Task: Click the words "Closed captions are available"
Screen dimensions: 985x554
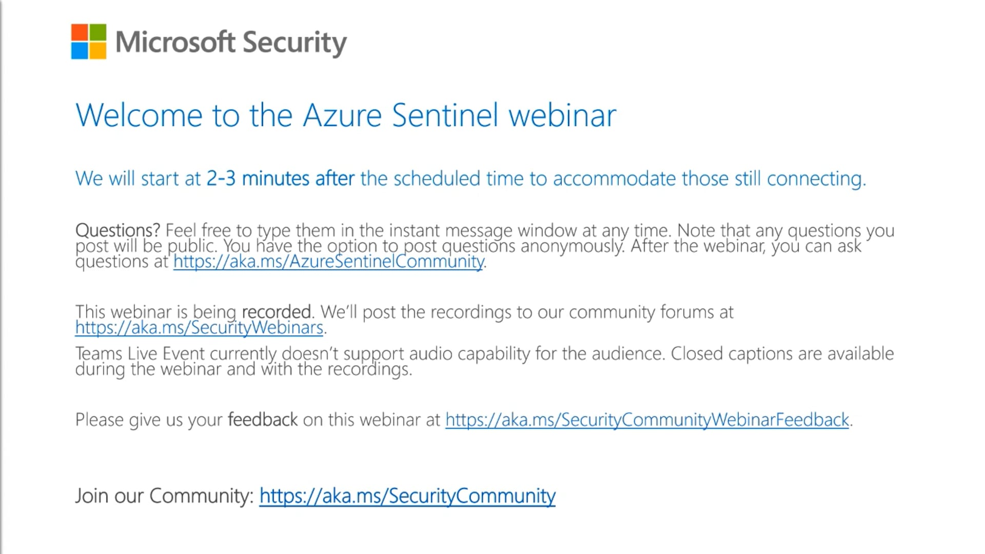Action: point(782,353)
